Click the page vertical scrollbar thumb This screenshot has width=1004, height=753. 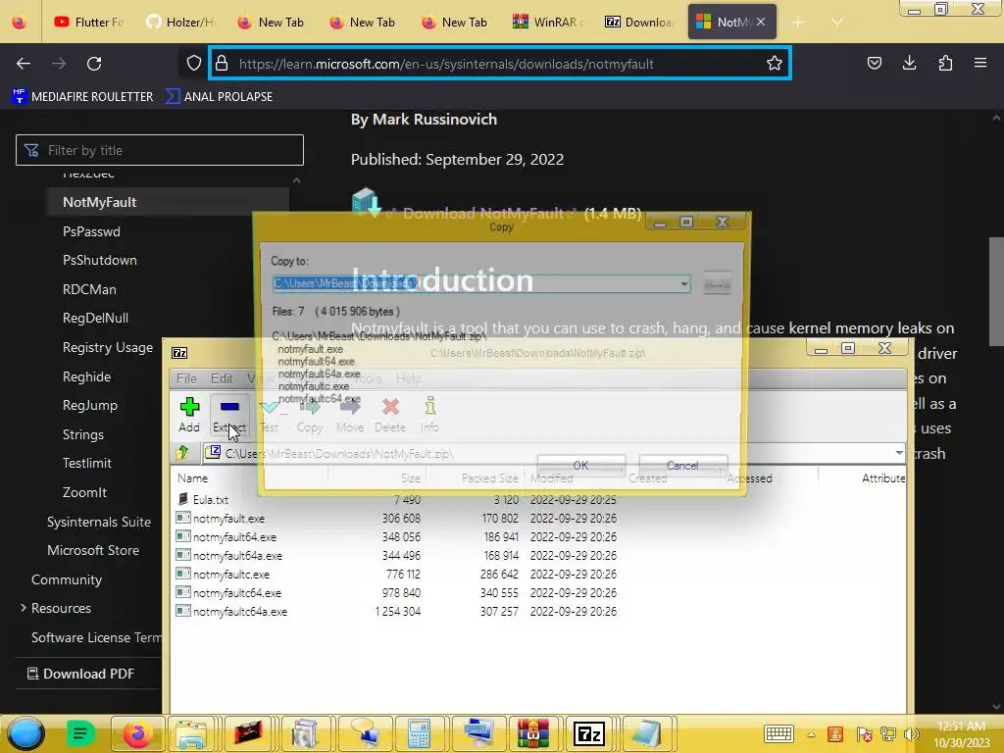coord(996,291)
